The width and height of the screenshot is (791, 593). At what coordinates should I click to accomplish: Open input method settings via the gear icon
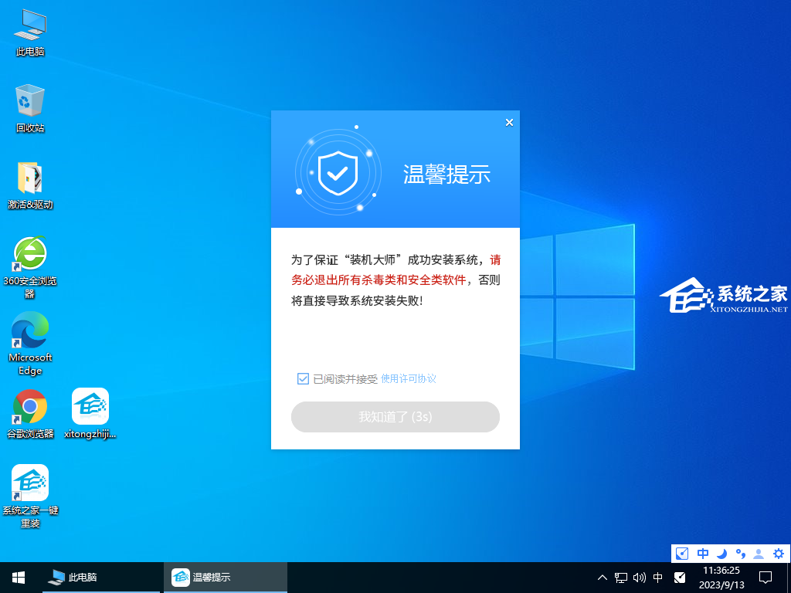click(x=779, y=554)
